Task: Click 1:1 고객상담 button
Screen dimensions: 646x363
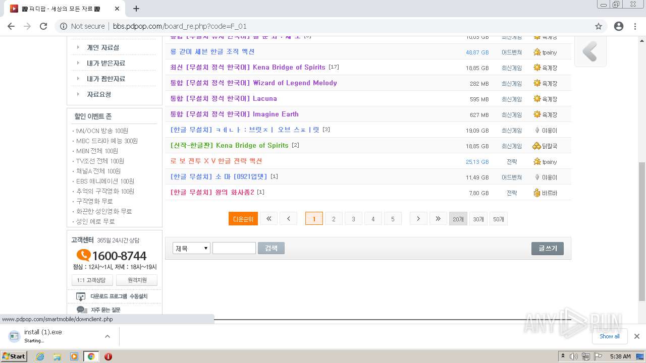Action: click(91, 280)
